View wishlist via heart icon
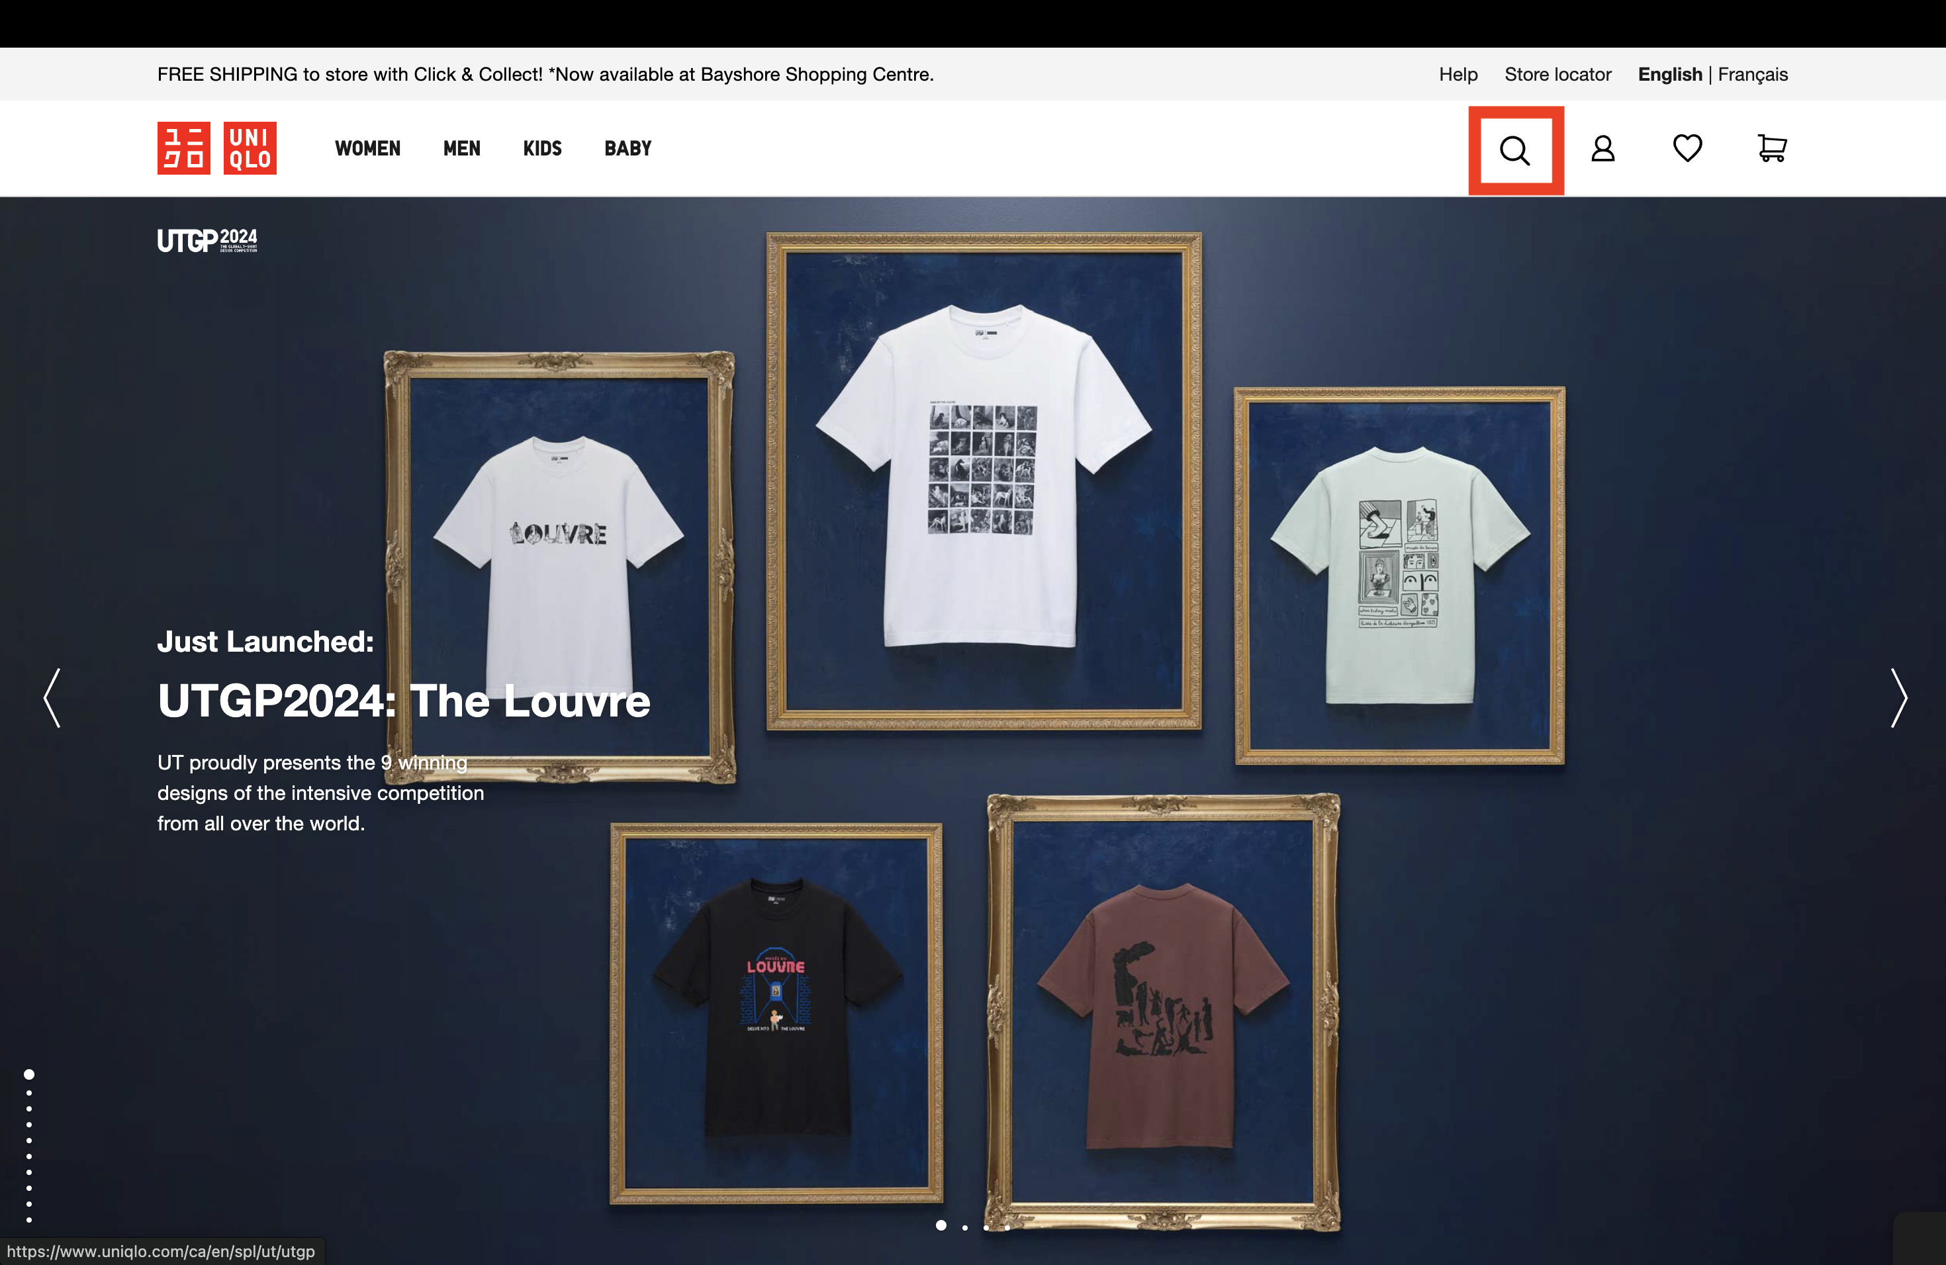This screenshot has height=1265, width=1946. [x=1687, y=148]
